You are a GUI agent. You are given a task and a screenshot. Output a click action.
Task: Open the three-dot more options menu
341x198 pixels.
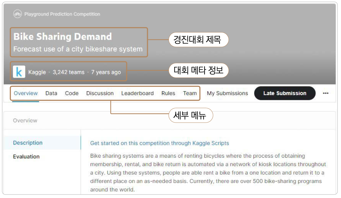pos(326,93)
